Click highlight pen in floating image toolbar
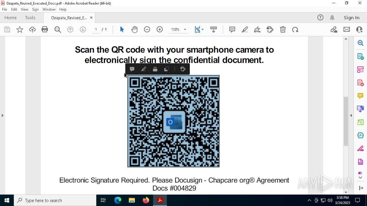Screen dimensions: 367x206 (144, 69)
